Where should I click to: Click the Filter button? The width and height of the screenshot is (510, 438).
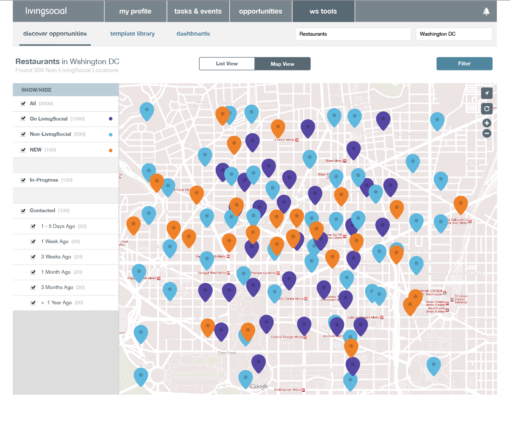[465, 64]
